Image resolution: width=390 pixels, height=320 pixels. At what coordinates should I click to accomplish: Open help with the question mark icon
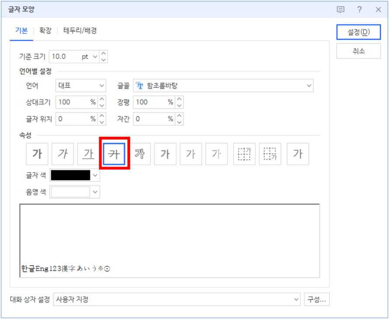(359, 10)
